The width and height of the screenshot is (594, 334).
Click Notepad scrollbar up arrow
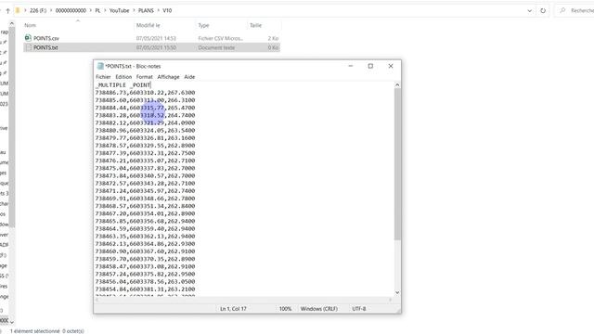click(x=397, y=84)
